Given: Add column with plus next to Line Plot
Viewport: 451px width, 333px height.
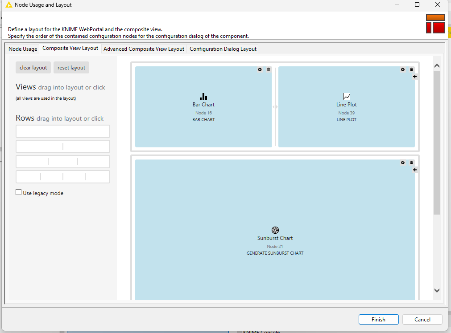Looking at the screenshot, I should point(415,77).
